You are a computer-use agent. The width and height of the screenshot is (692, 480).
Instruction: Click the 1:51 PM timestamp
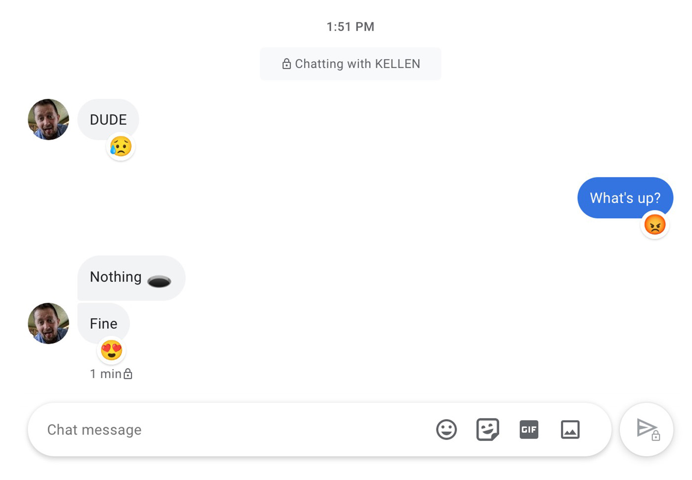pyautogui.click(x=350, y=27)
